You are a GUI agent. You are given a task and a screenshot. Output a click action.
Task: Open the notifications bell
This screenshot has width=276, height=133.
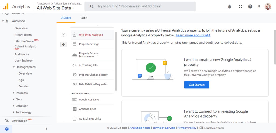(x=230, y=7)
